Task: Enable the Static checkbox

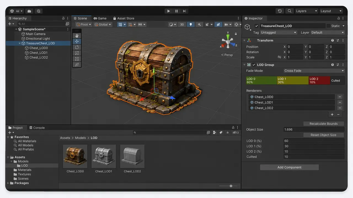Action: 328,26
